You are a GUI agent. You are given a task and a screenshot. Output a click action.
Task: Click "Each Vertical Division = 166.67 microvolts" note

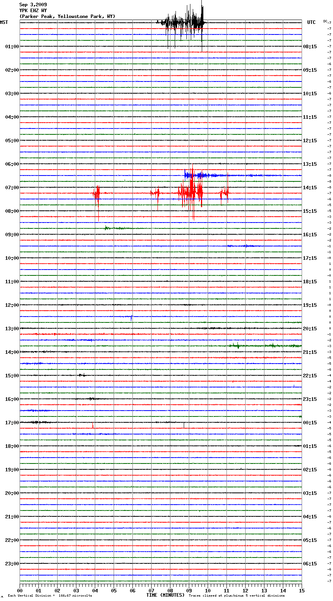[50, 596]
